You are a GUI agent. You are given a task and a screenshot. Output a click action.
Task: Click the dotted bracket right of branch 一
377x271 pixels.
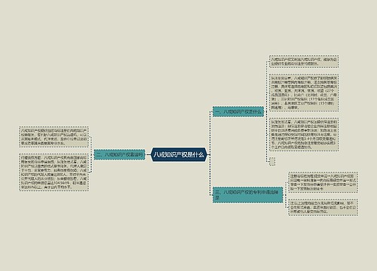click(x=267, y=111)
